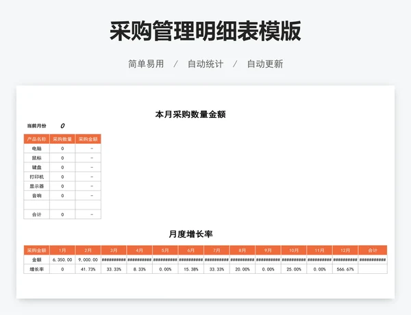Viewport: 411px width, 315px height.
Task: Click the overflowed ##### amount under 6月
Action: (191, 260)
